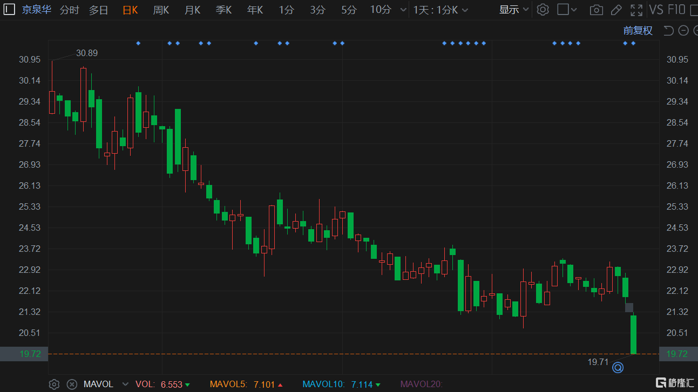Take a chart screenshot with camera icon
The height and width of the screenshot is (392, 698).
596,10
